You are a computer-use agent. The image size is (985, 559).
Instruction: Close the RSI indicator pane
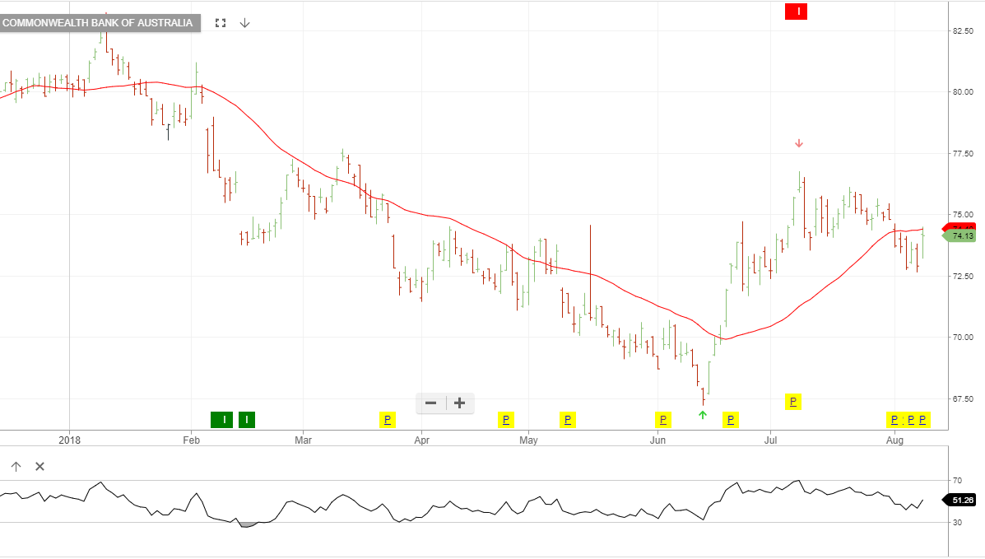(39, 467)
